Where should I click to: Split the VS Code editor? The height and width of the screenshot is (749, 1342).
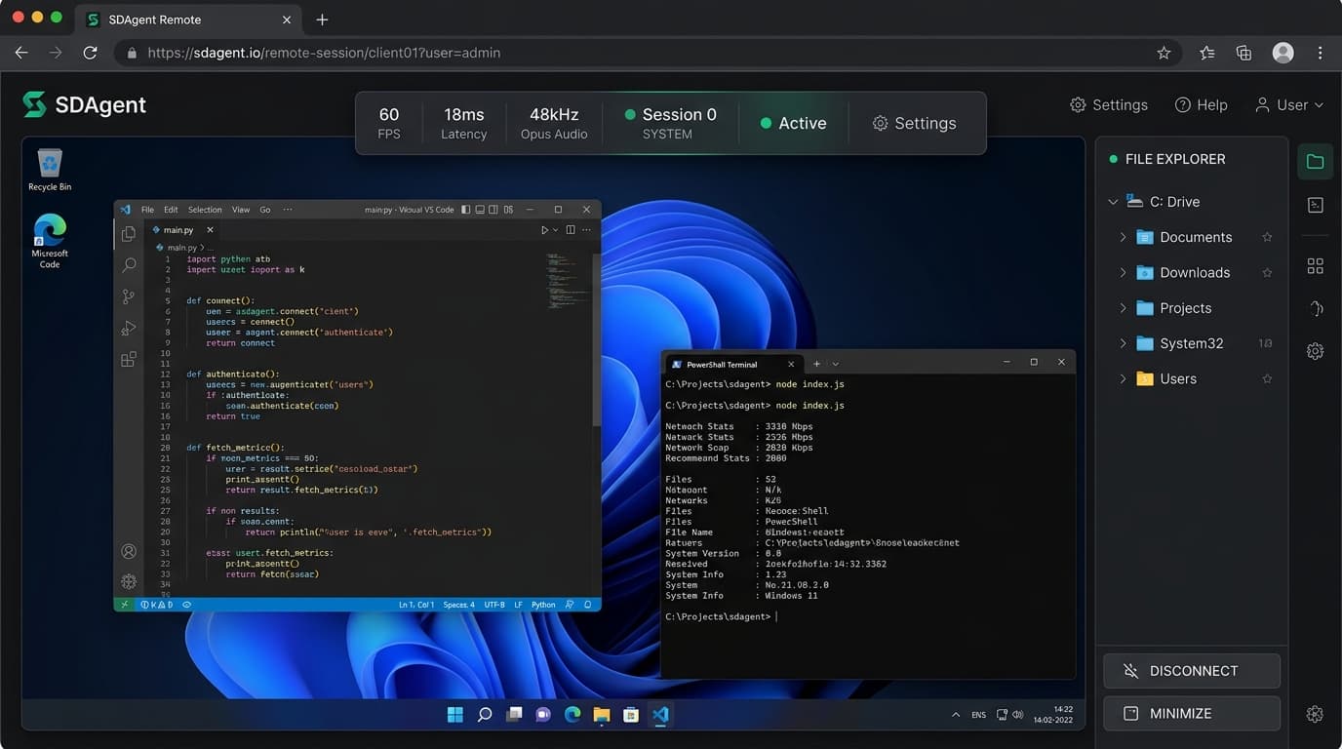pos(571,230)
